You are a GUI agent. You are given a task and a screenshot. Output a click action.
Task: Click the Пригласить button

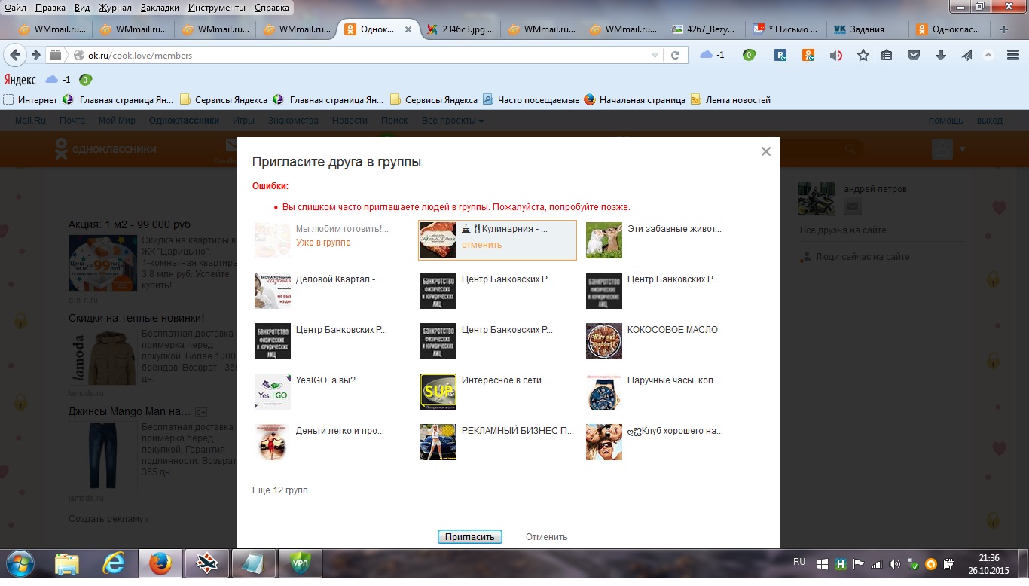pyautogui.click(x=469, y=537)
